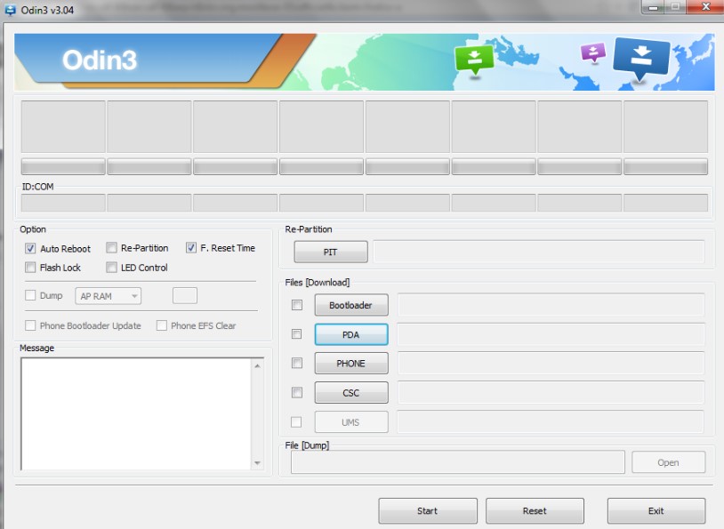Click the File Dump path field
The height and width of the screenshot is (529, 724).
pos(457,462)
